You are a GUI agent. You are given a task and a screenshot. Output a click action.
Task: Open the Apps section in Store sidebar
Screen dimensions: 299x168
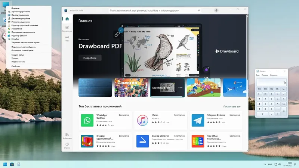click(67, 28)
